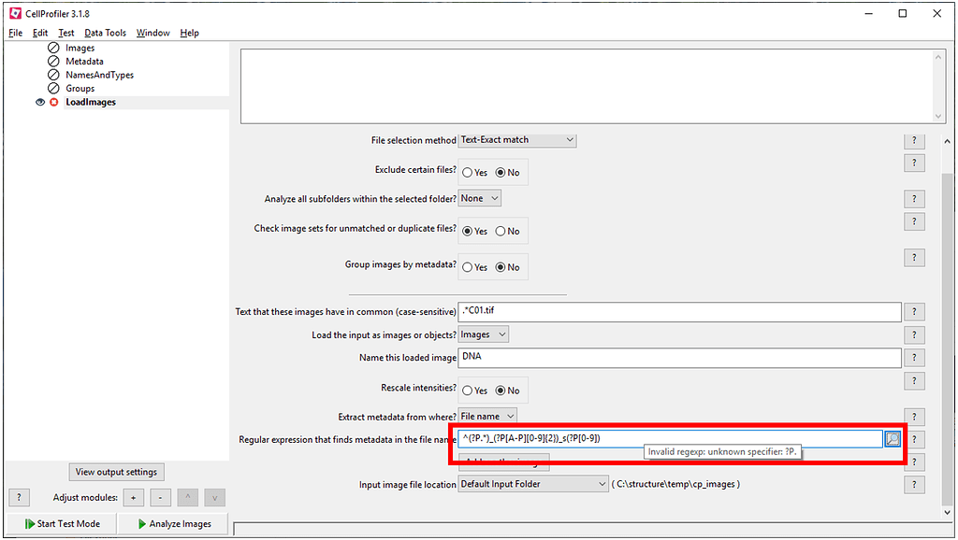Click the '-' icon to remove a module
Image resolution: width=958 pixels, height=540 pixels.
click(159, 497)
